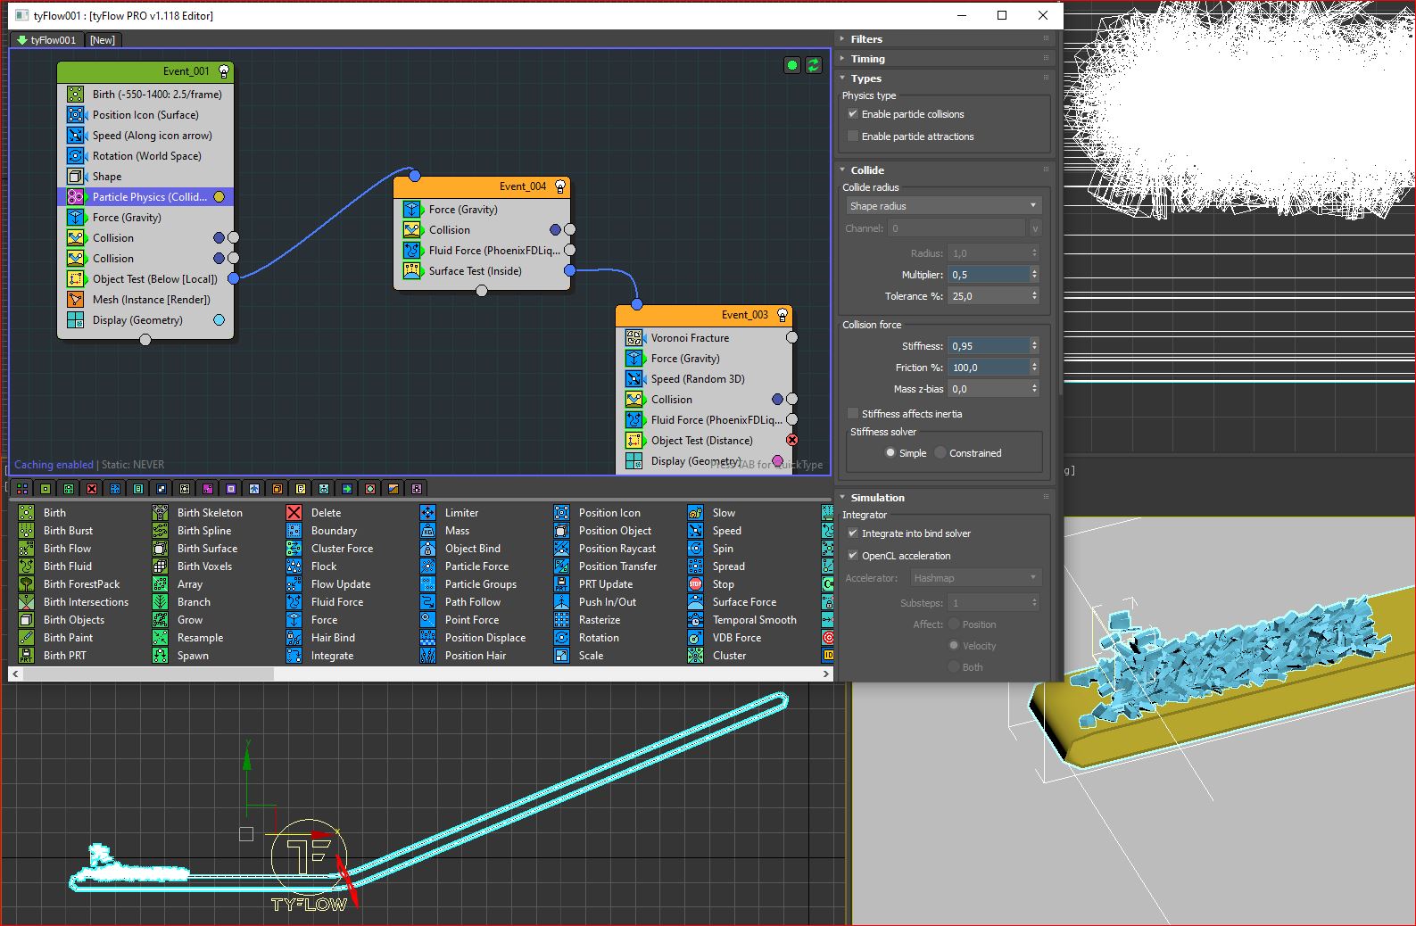The image size is (1416, 926).
Task: Select the Constrained stiffness solver option
Action: 940,453
